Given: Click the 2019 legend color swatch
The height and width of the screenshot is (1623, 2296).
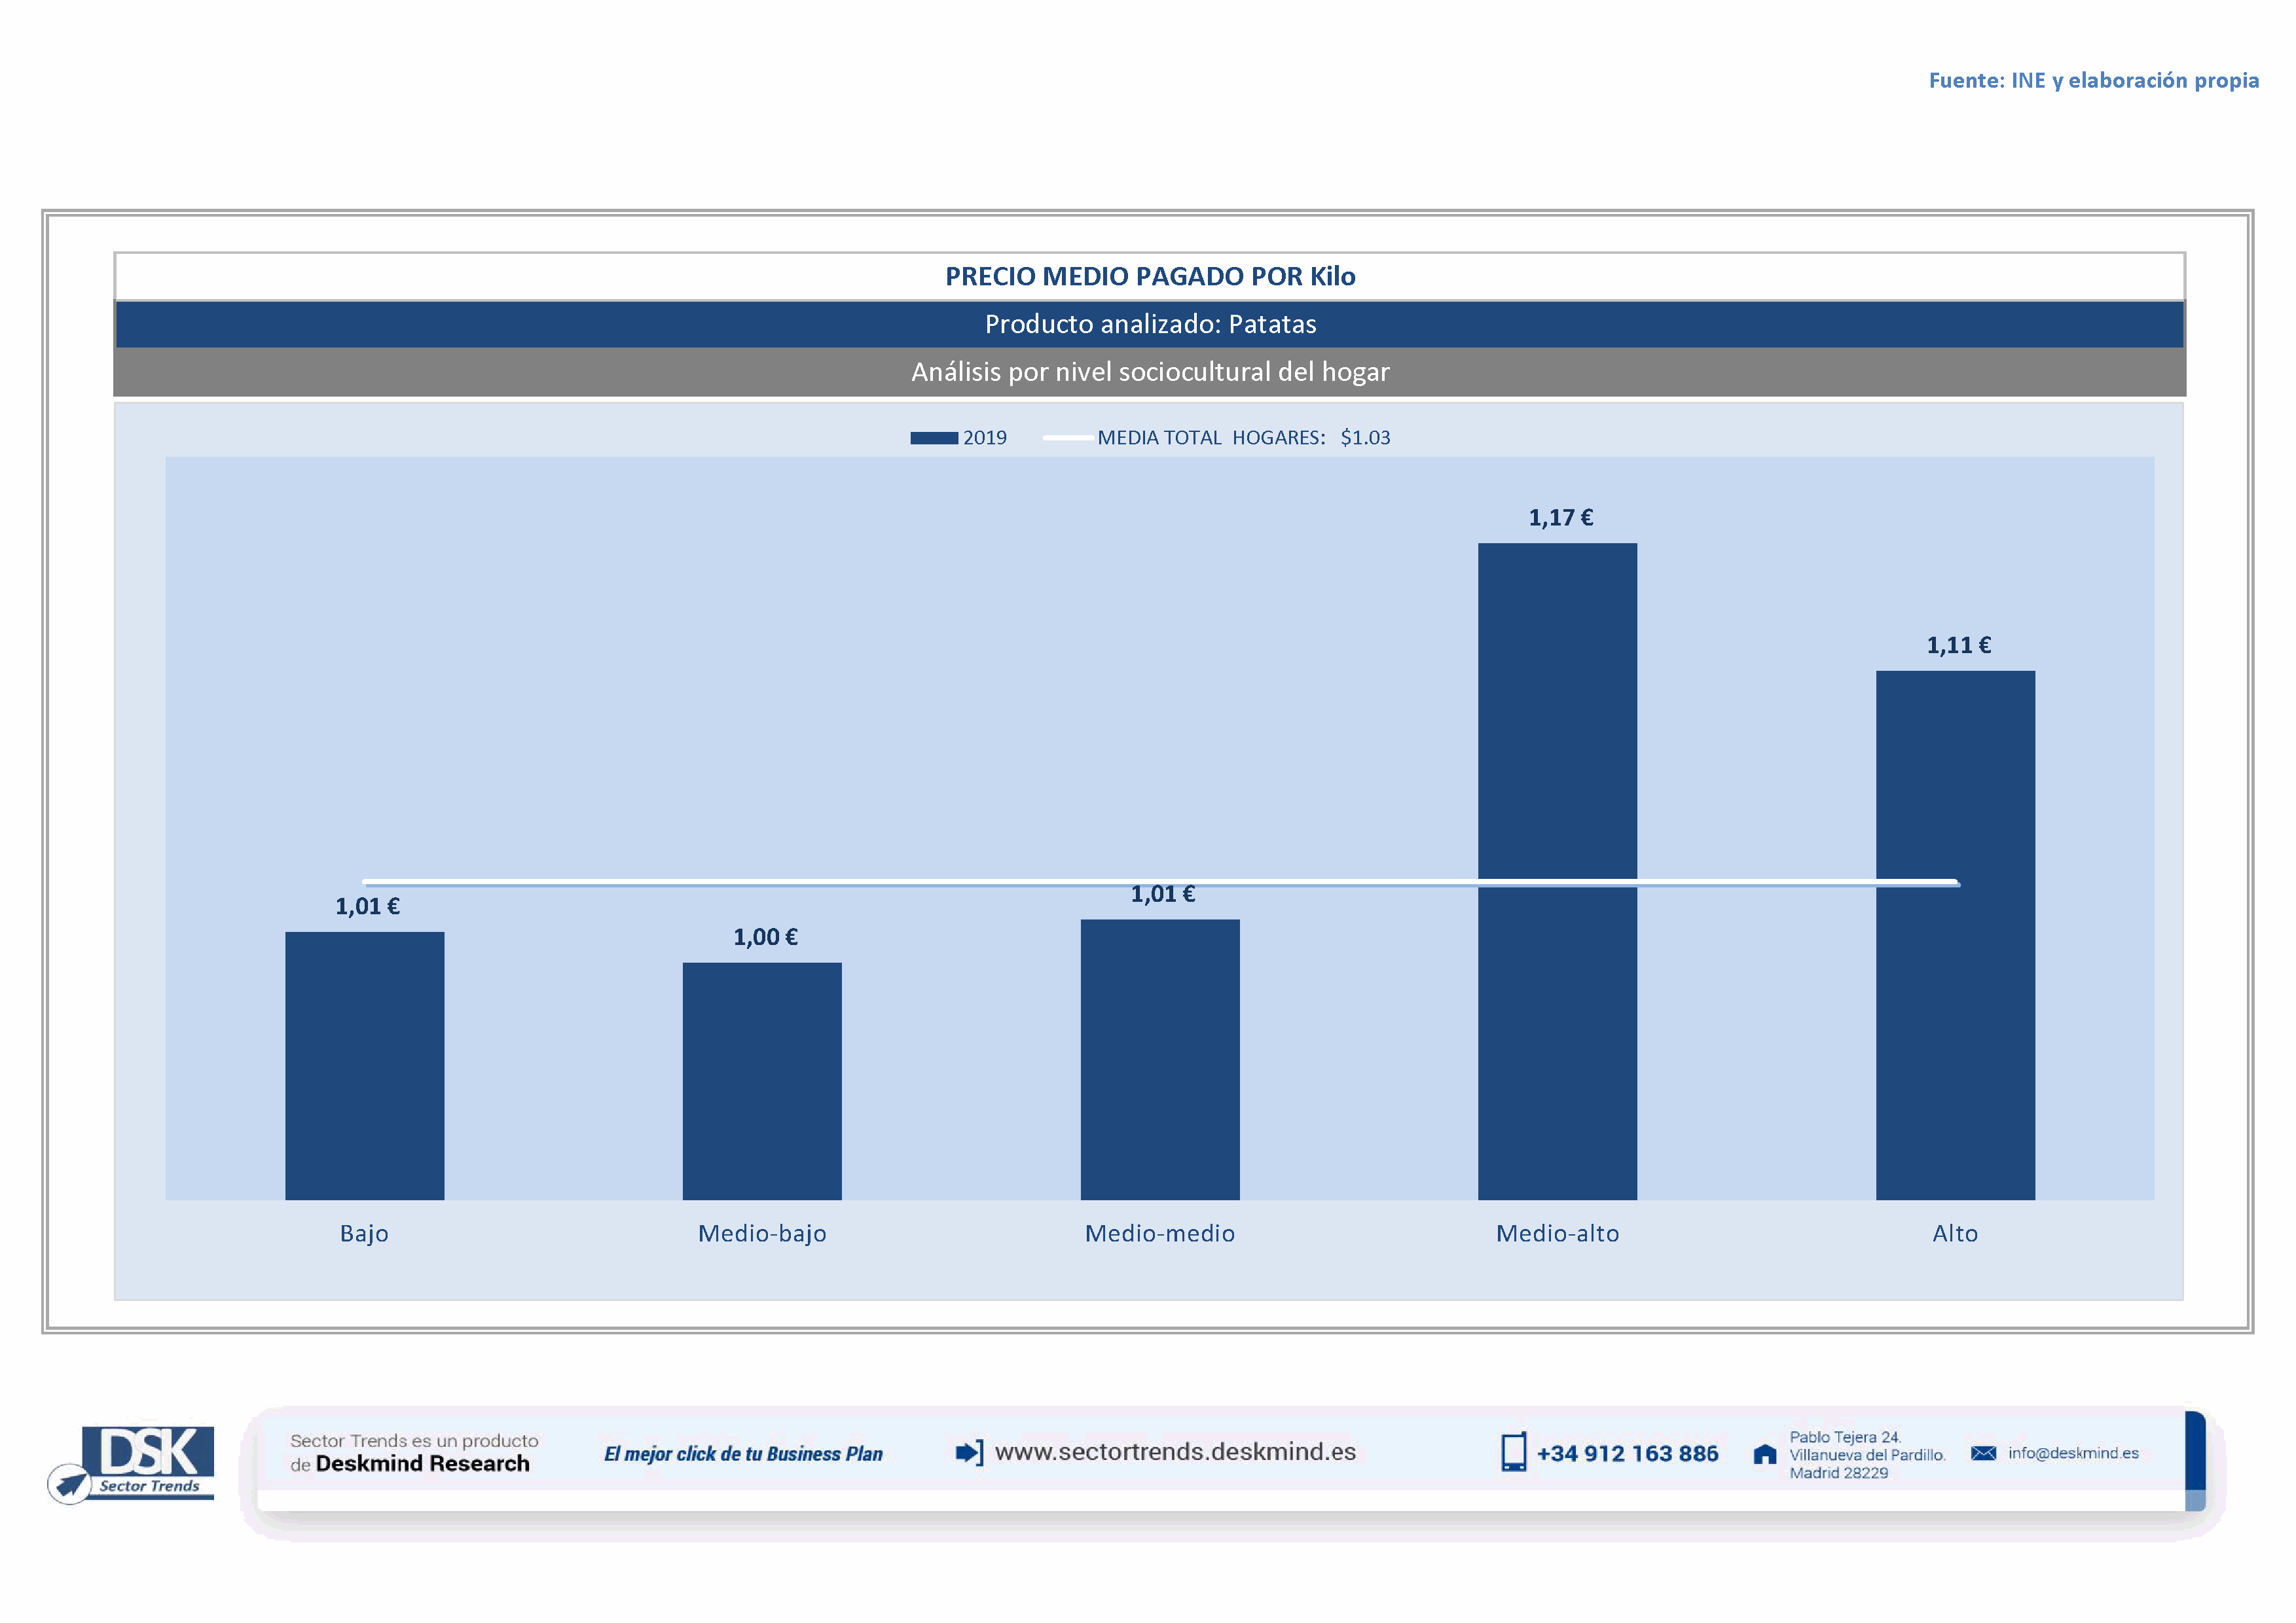Looking at the screenshot, I should tap(933, 438).
